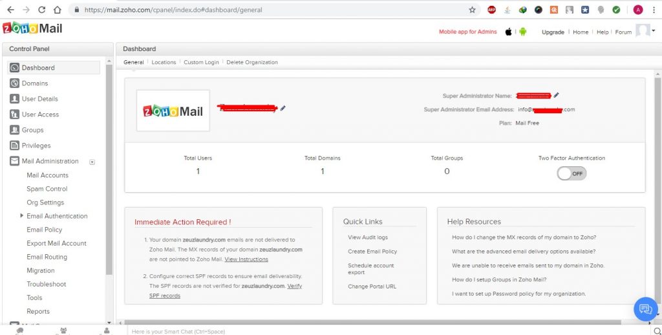Open Chrome profile avatar A
The width and height of the screenshot is (662, 335).
tap(638, 10)
